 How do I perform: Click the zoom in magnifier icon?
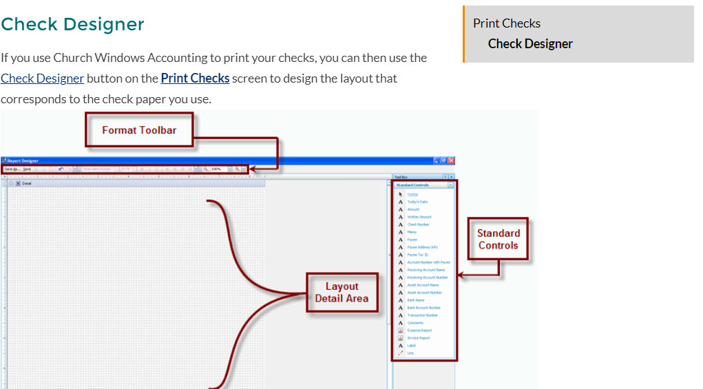pos(237,169)
